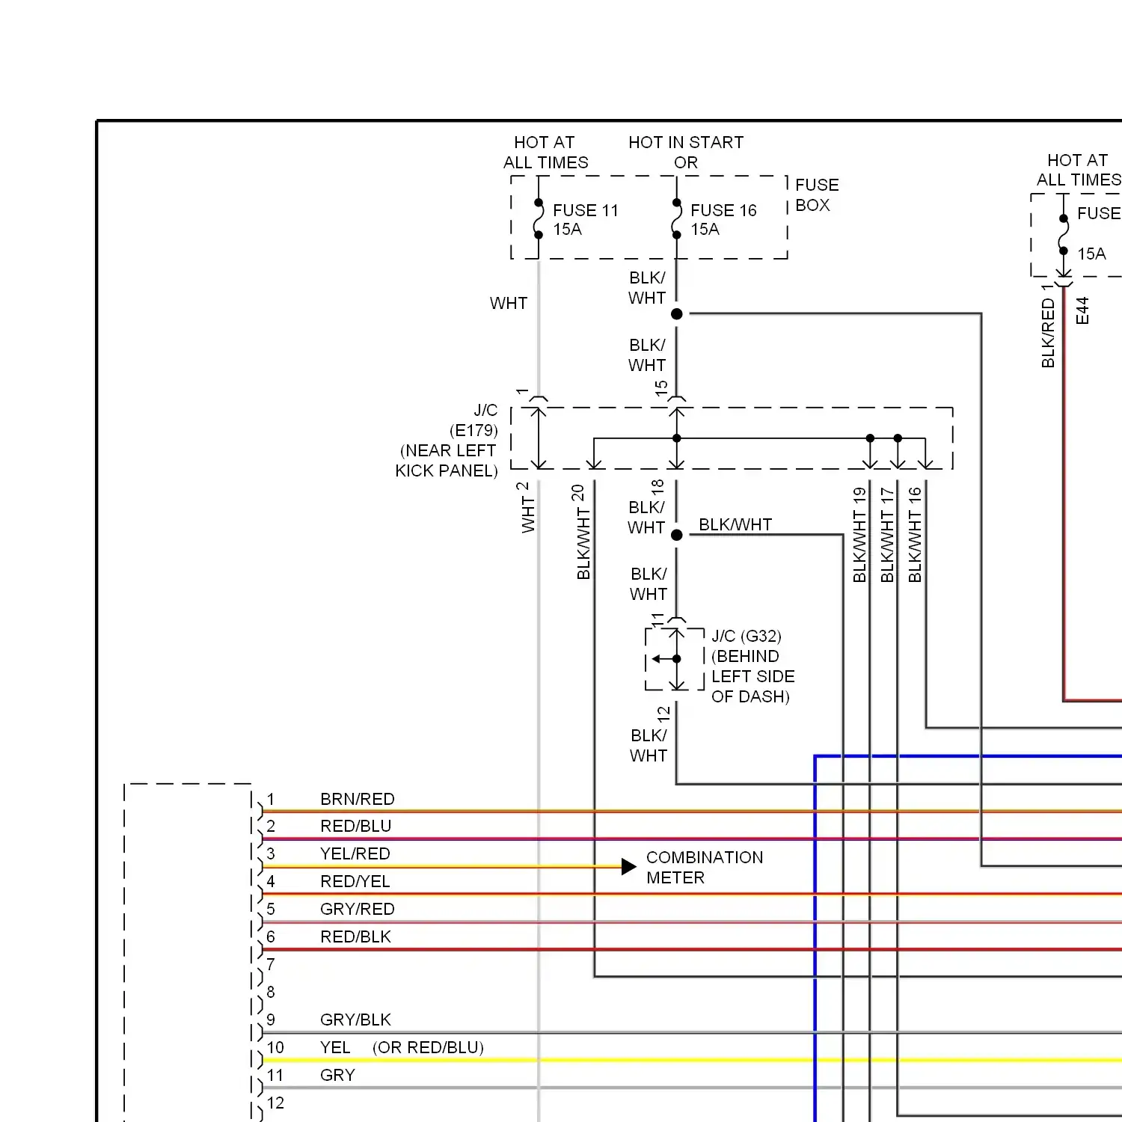The height and width of the screenshot is (1122, 1122).
Task: Select connector pin number "8"
Action: 271,992
